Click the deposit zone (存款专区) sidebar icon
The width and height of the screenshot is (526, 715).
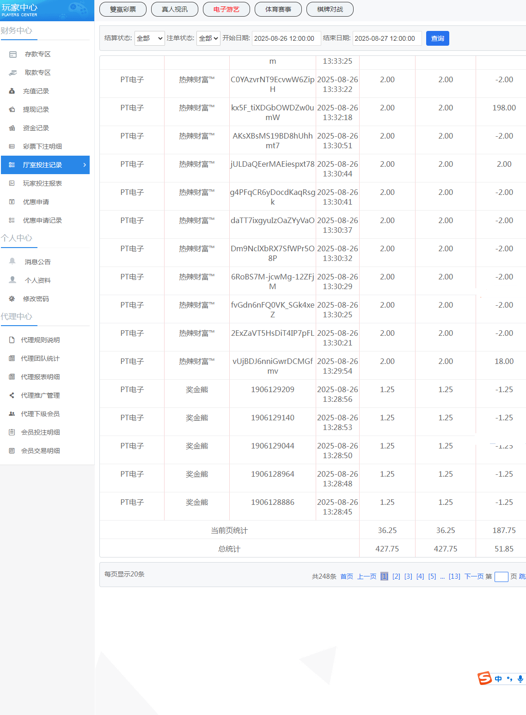tap(13, 55)
